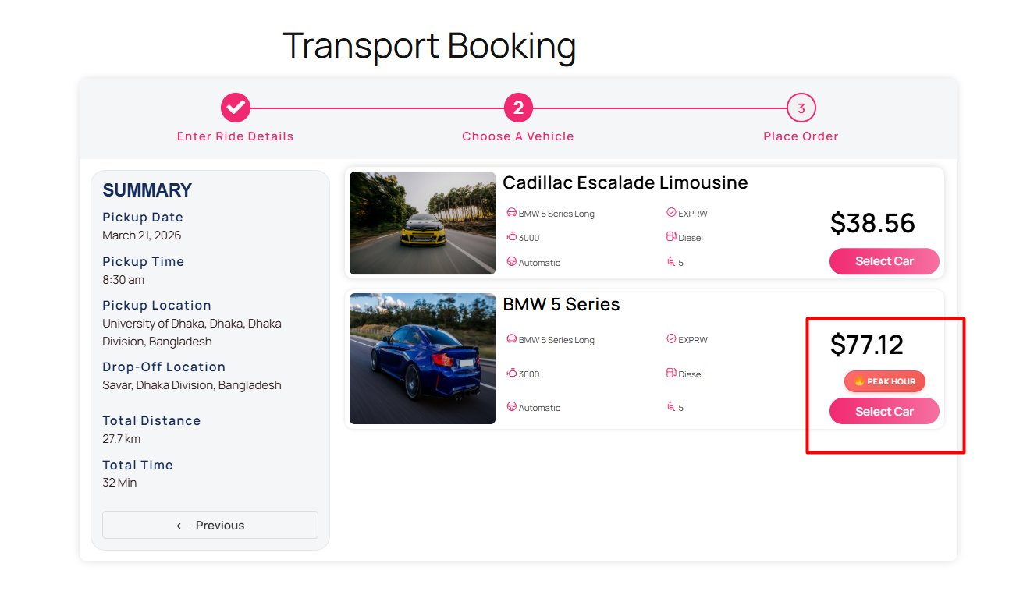Click the fire icon in the Peak Hour badge

click(x=858, y=381)
